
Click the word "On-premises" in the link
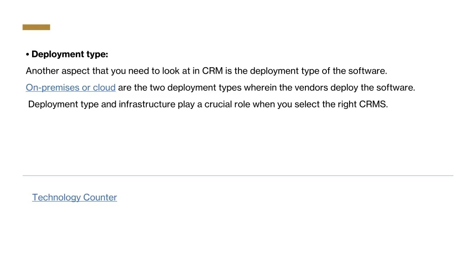coord(53,88)
